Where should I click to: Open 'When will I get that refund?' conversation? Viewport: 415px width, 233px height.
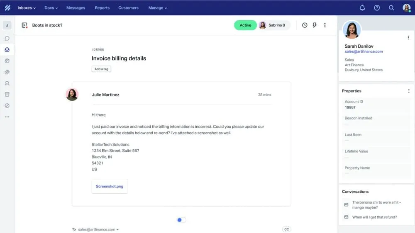pyautogui.click(x=374, y=217)
